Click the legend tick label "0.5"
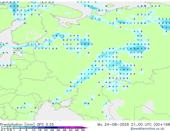Screen dimensions: 170x131 [9, 130]
